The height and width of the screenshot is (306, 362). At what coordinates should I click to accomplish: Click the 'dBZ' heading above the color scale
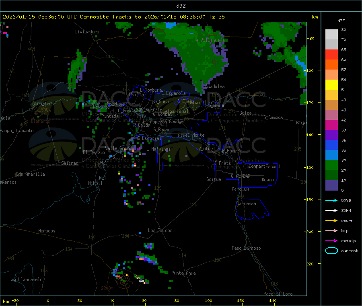click(x=341, y=21)
